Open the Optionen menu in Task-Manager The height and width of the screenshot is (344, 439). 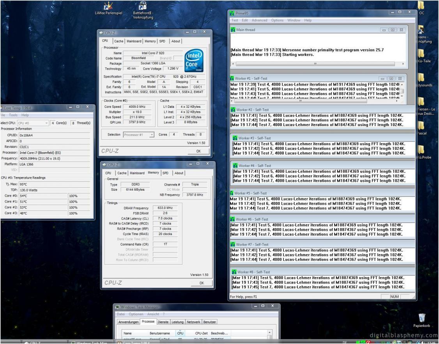pyautogui.click(x=136, y=314)
